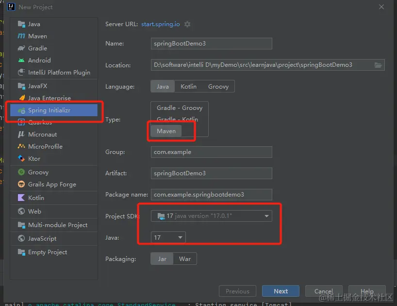Viewport: 397px width, 306px height.
Task: Select the Web globe icon
Action: point(21,211)
